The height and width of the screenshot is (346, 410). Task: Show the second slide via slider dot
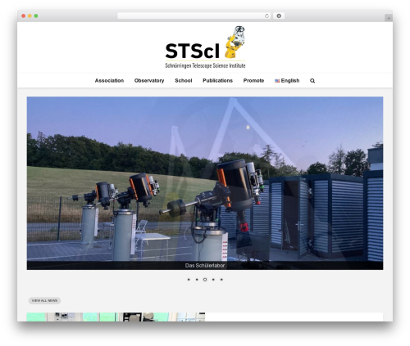[197, 280]
